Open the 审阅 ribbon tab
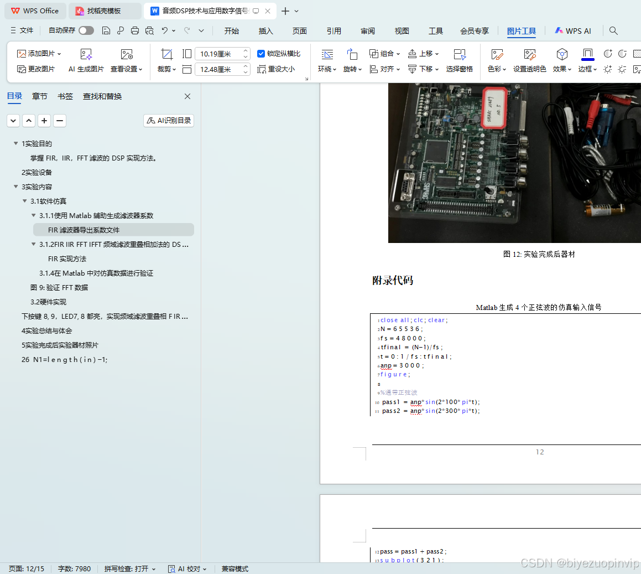This screenshot has height=574, width=641. [x=368, y=30]
